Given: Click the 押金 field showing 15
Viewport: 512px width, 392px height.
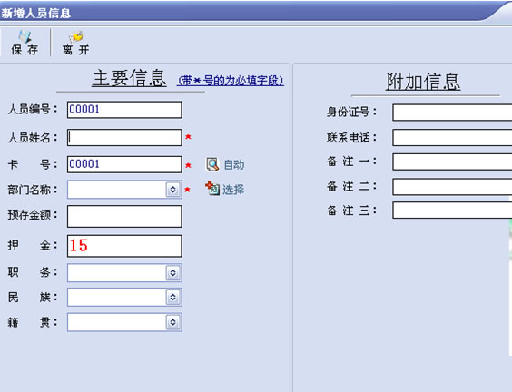Looking at the screenshot, I should tap(124, 246).
